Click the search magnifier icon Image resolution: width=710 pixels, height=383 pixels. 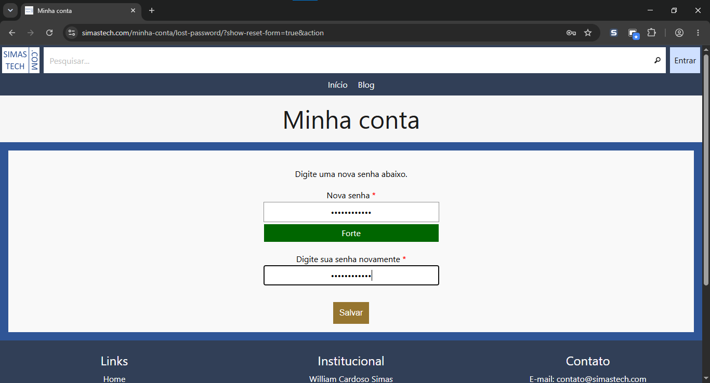click(657, 60)
